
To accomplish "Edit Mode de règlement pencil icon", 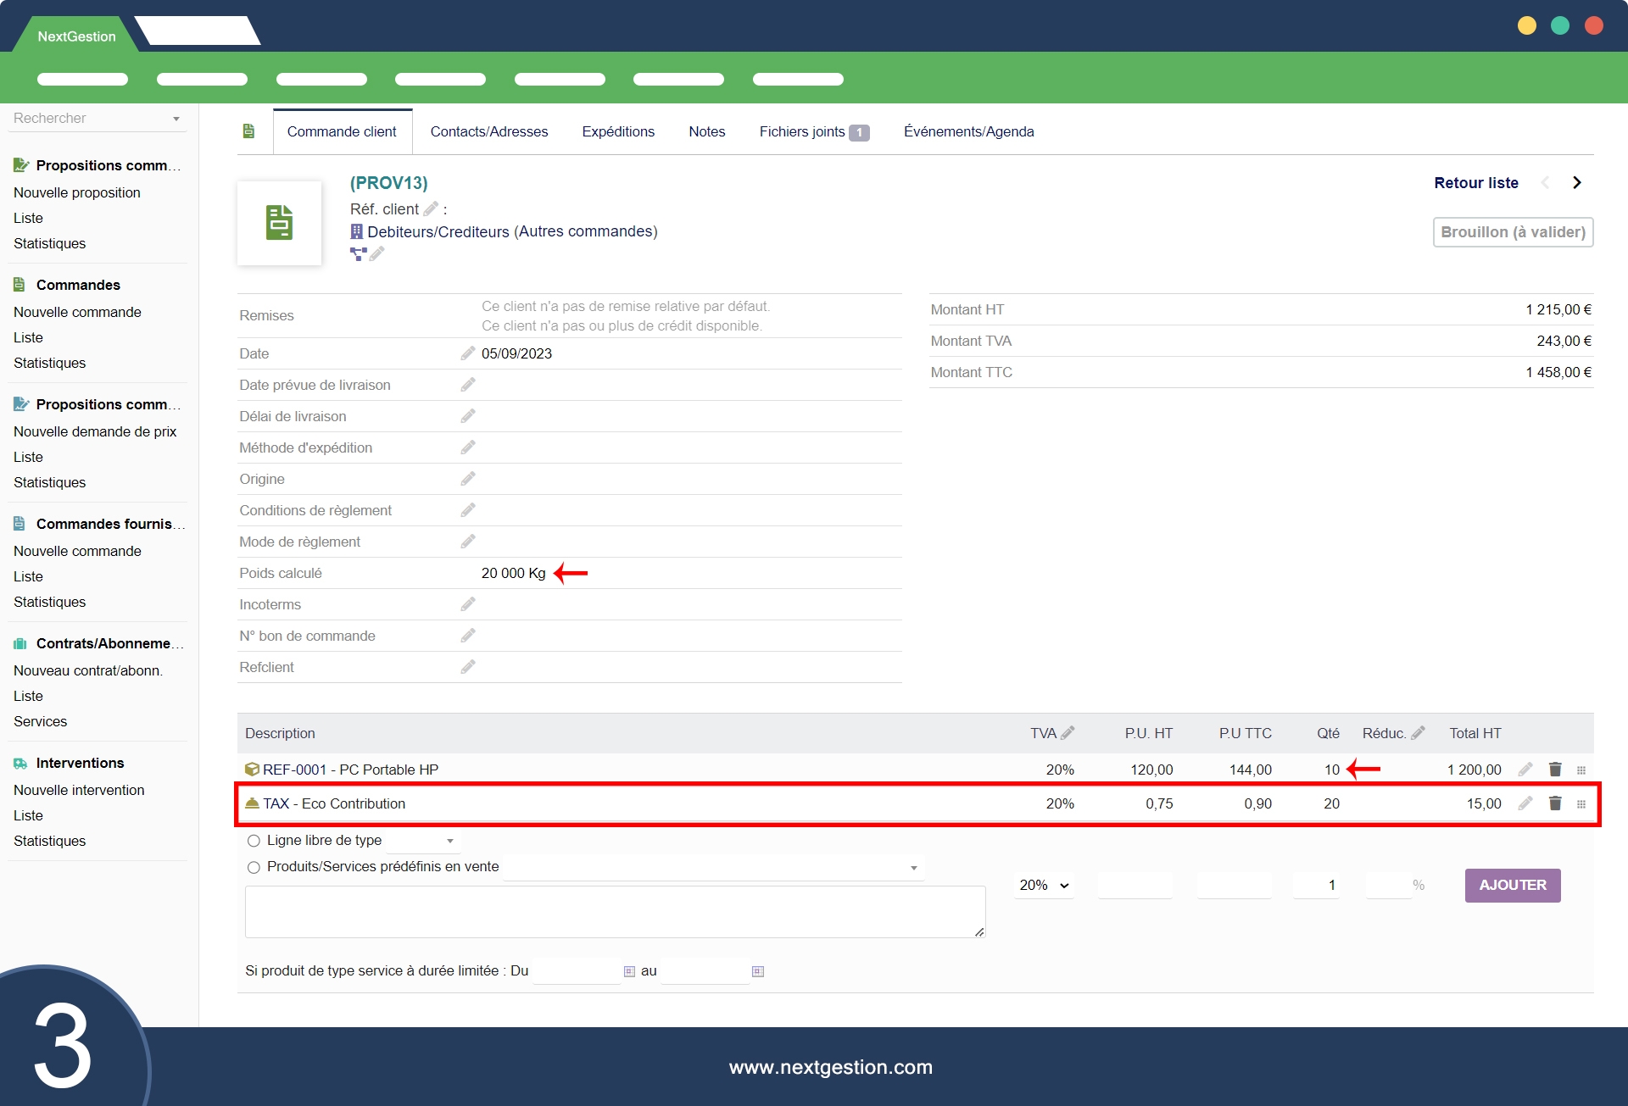I will pos(468,542).
